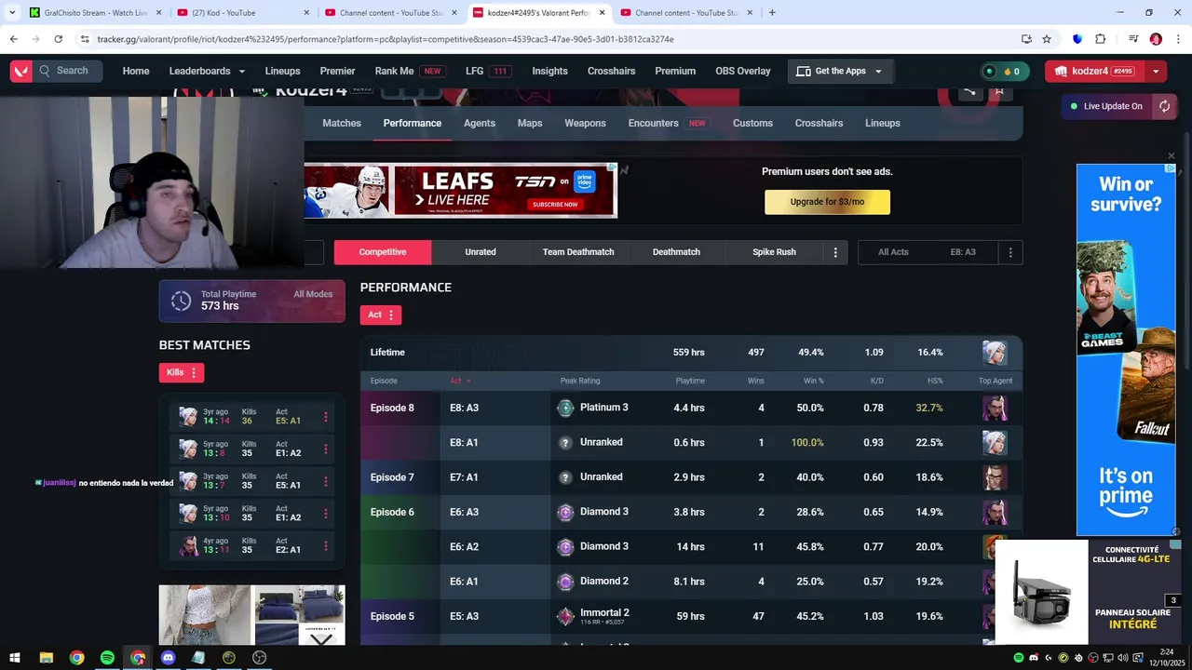Open File Explorer from the taskbar
This screenshot has width=1192, height=670.
click(46, 658)
